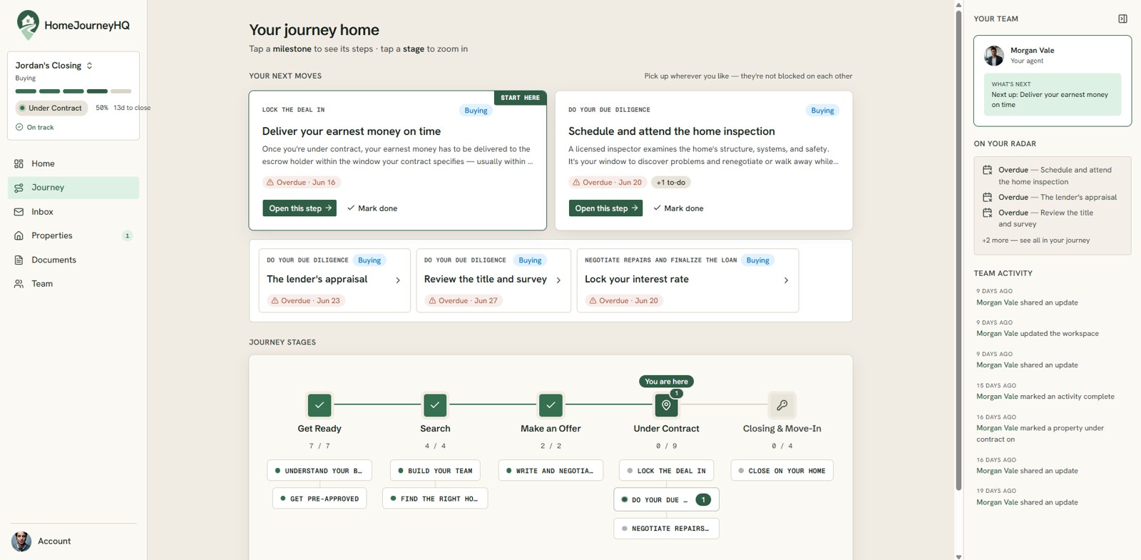The width and height of the screenshot is (1141, 560).
Task: Click Morgan Vale updated the workspace
Action: 1038,333
